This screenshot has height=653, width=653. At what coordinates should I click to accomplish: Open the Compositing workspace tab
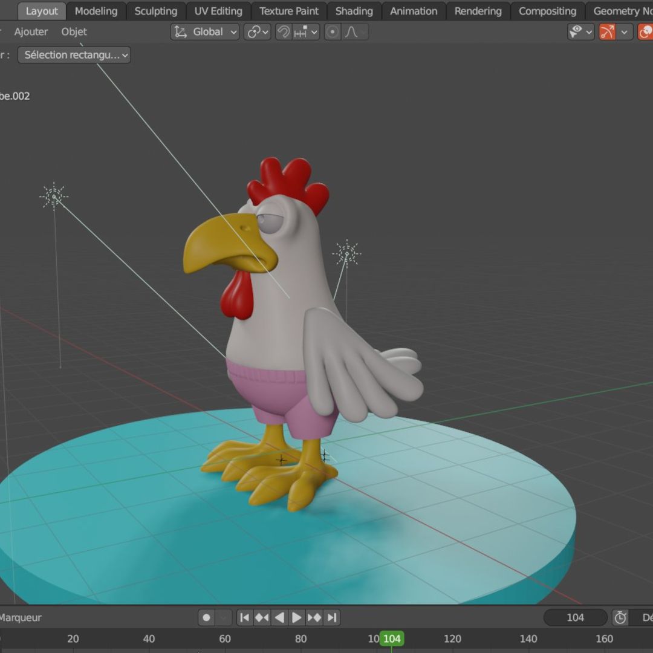pos(547,11)
